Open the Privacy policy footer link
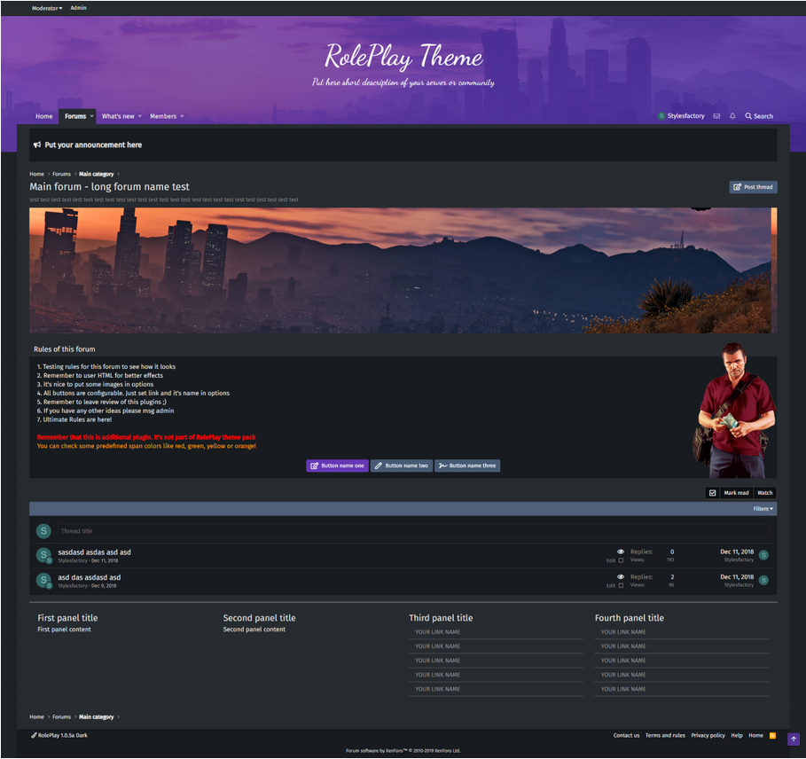 click(708, 735)
